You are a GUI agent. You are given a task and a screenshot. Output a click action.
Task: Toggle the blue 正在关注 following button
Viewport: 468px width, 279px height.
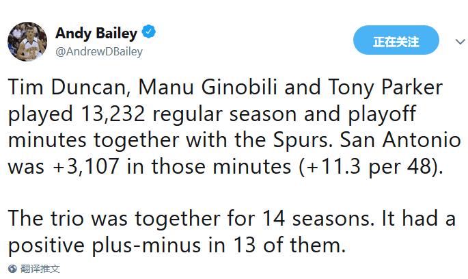396,42
